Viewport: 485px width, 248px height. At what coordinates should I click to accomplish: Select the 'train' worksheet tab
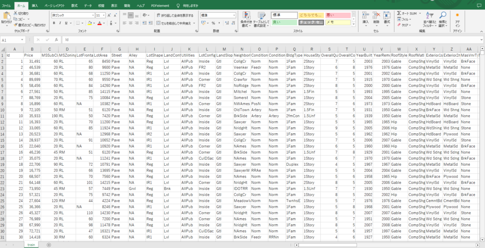pos(31,245)
